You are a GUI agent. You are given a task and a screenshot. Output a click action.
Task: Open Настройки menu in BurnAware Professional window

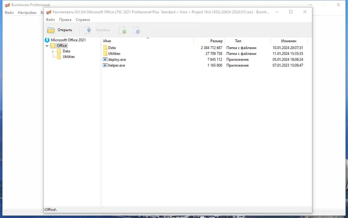pos(27,13)
